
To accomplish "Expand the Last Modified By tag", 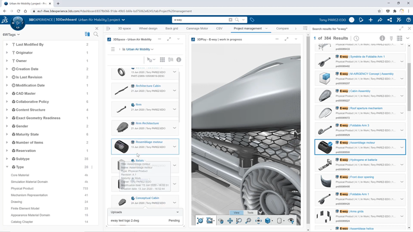I will click(7, 45).
